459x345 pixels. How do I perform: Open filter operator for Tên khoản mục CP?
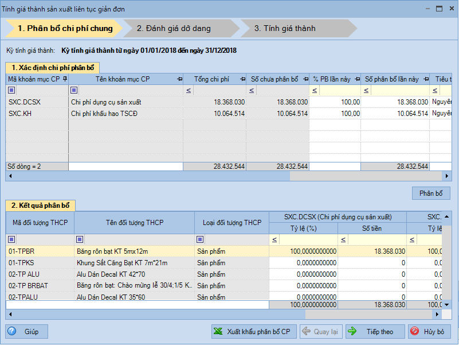[x=74, y=90]
